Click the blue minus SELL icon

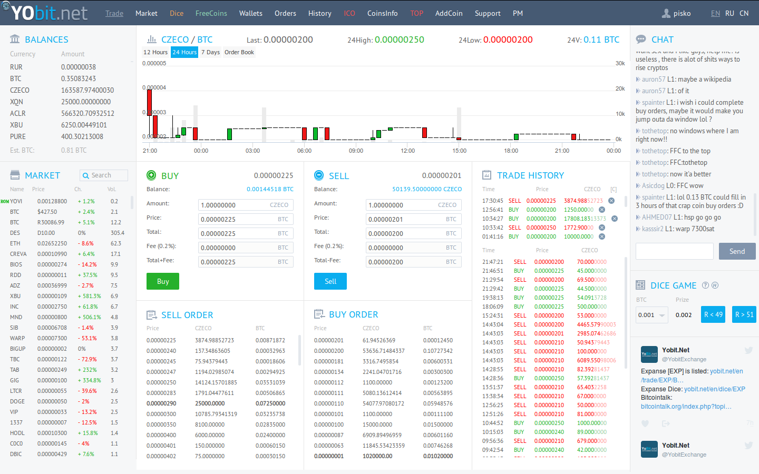point(319,175)
